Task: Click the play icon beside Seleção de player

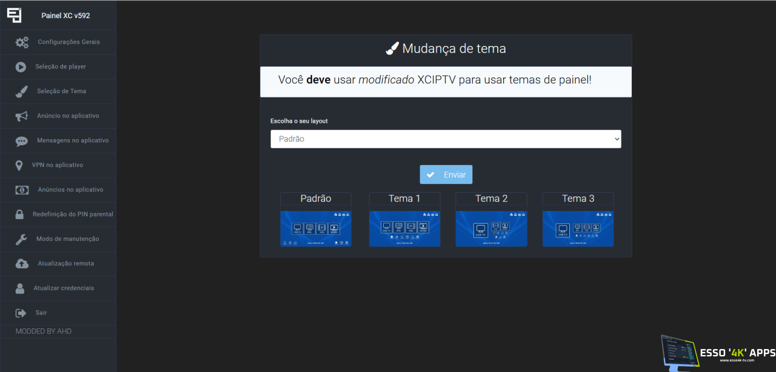Action: pos(21,67)
